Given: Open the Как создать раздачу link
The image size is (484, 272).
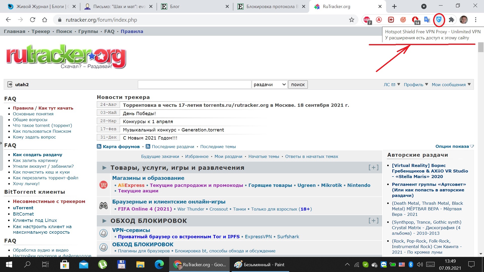Looking at the screenshot, I should point(38,155).
